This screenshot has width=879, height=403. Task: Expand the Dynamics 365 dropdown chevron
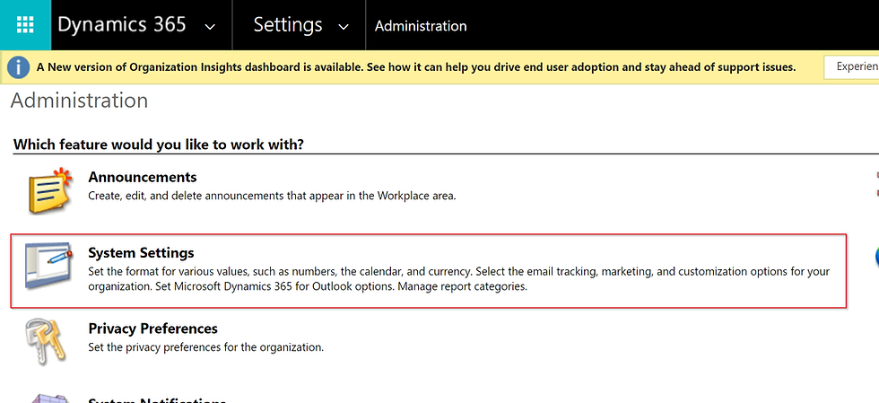pos(210,27)
